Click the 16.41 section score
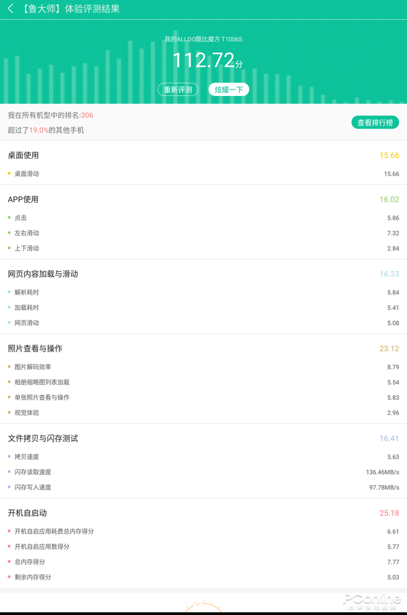This screenshot has width=407, height=615. click(x=389, y=438)
